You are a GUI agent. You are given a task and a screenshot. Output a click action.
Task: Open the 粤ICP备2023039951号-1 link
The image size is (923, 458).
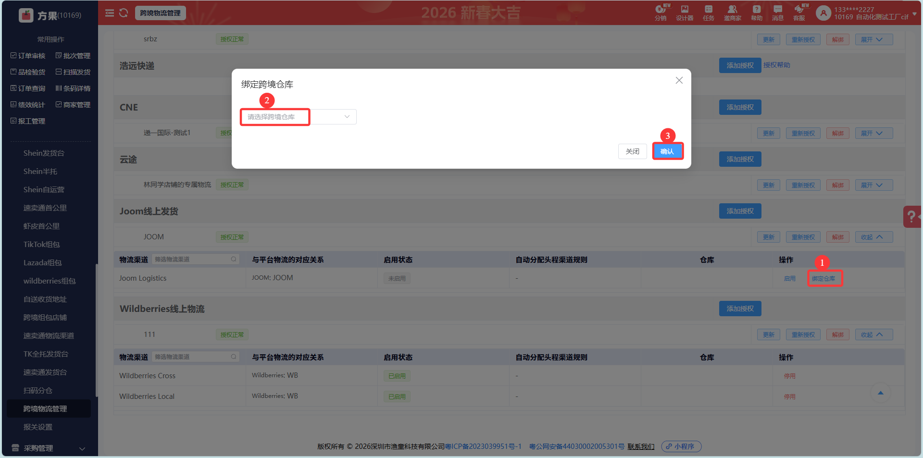(483, 446)
